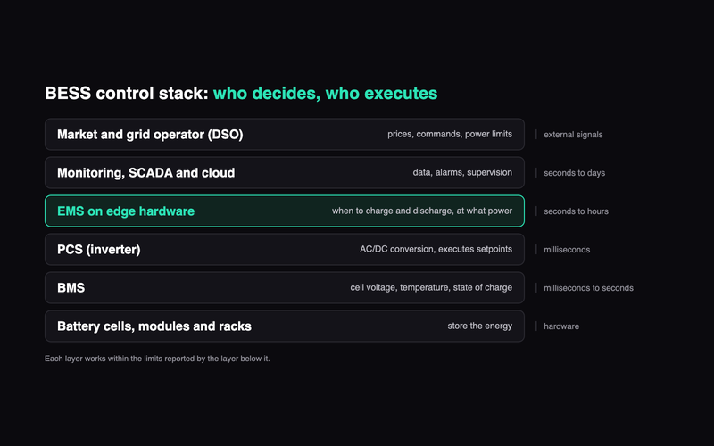Image resolution: width=714 pixels, height=446 pixels.
Task: Click the 'seconds to days' timescale label
Action: pos(574,173)
